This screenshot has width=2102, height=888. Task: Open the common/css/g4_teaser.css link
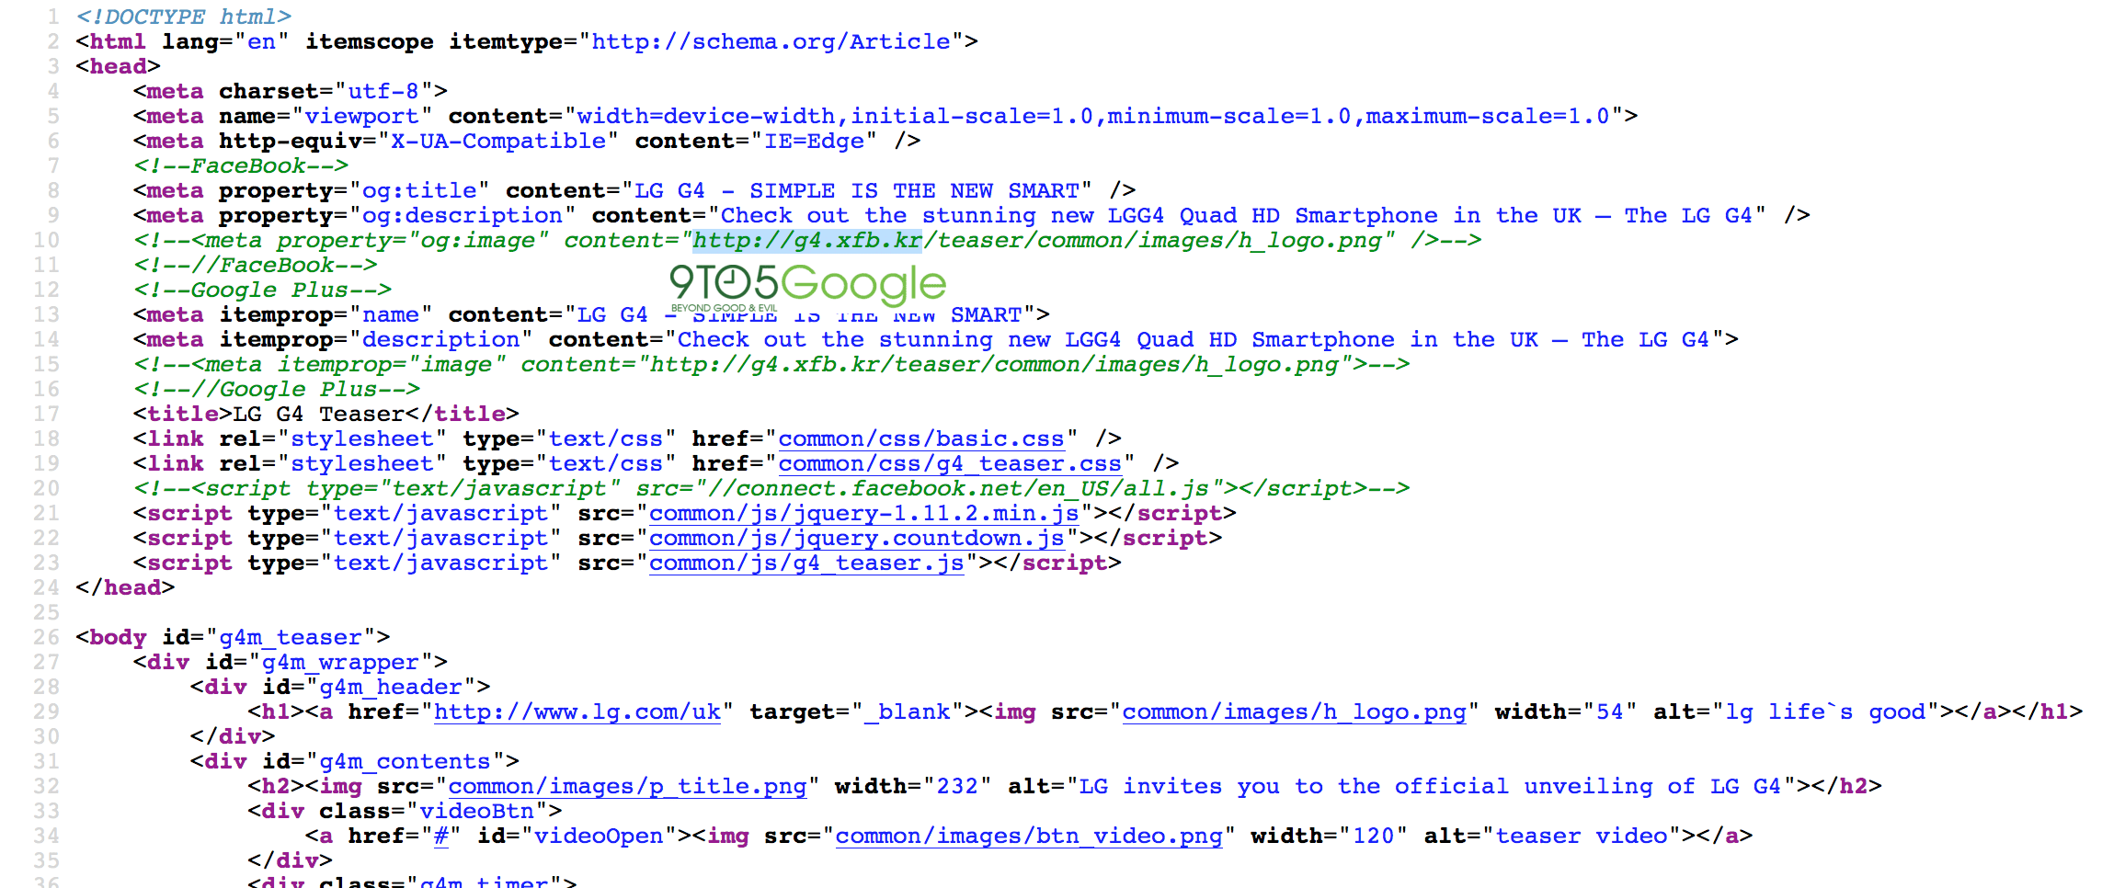(950, 464)
